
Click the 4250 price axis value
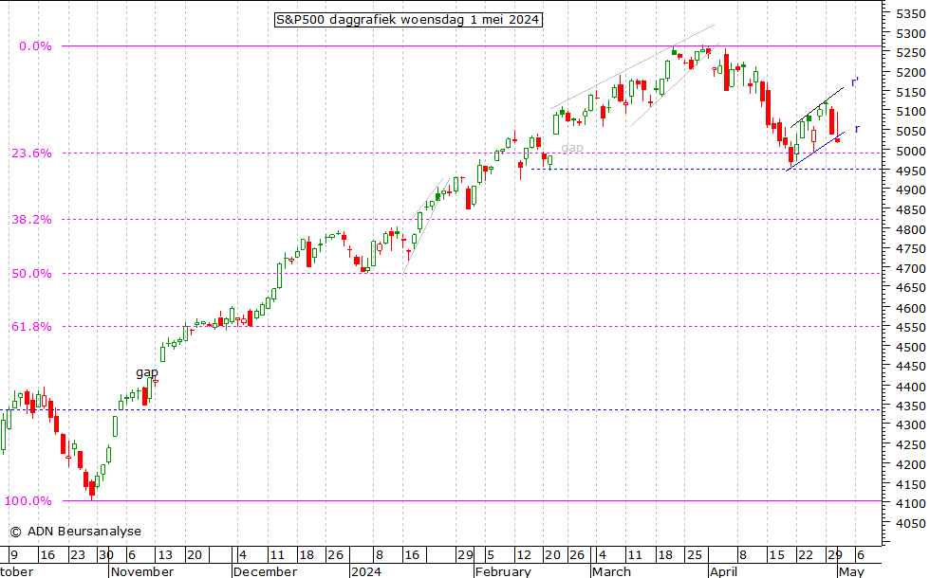pos(910,444)
